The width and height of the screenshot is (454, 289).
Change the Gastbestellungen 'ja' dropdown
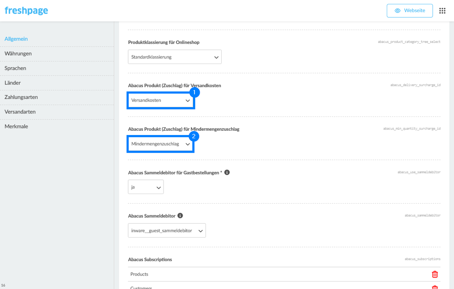pyautogui.click(x=145, y=187)
